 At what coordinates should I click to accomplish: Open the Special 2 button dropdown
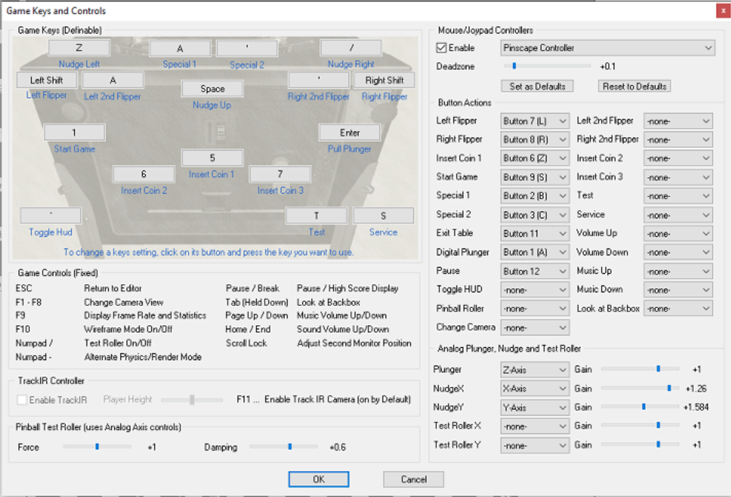point(535,215)
